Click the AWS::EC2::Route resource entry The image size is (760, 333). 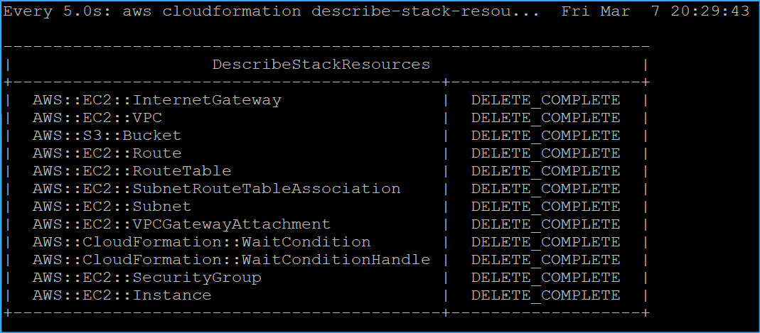point(107,153)
